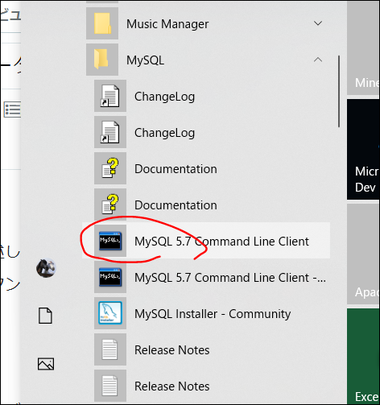Collapse the MySQL folder chevron
The height and width of the screenshot is (405, 380).
318,60
